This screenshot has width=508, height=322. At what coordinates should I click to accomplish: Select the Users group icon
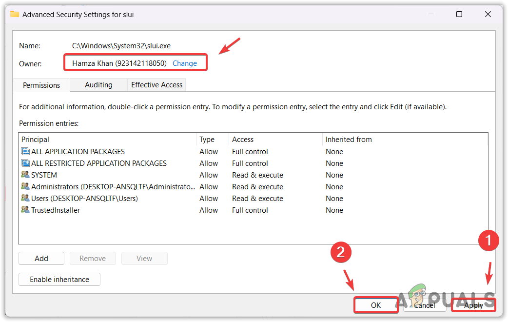25,198
